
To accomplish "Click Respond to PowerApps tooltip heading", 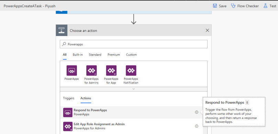I will click(x=225, y=102).
